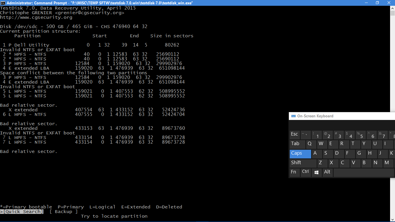
Task: Restore down the Command Prompt window
Action: tap(377, 3)
